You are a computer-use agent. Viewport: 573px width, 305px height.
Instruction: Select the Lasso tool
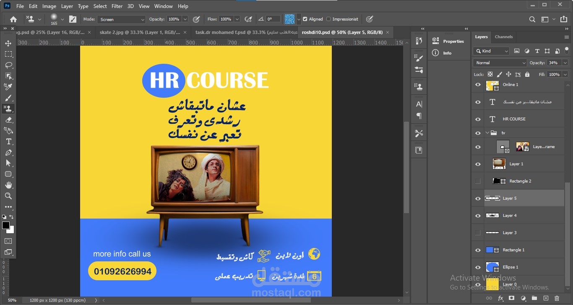[8, 65]
